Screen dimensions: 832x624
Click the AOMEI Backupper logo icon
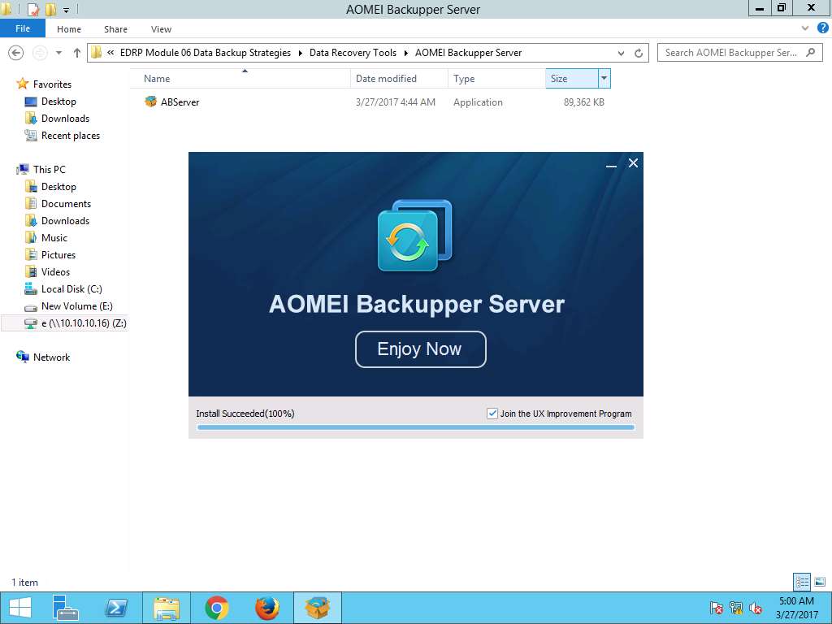(x=415, y=235)
